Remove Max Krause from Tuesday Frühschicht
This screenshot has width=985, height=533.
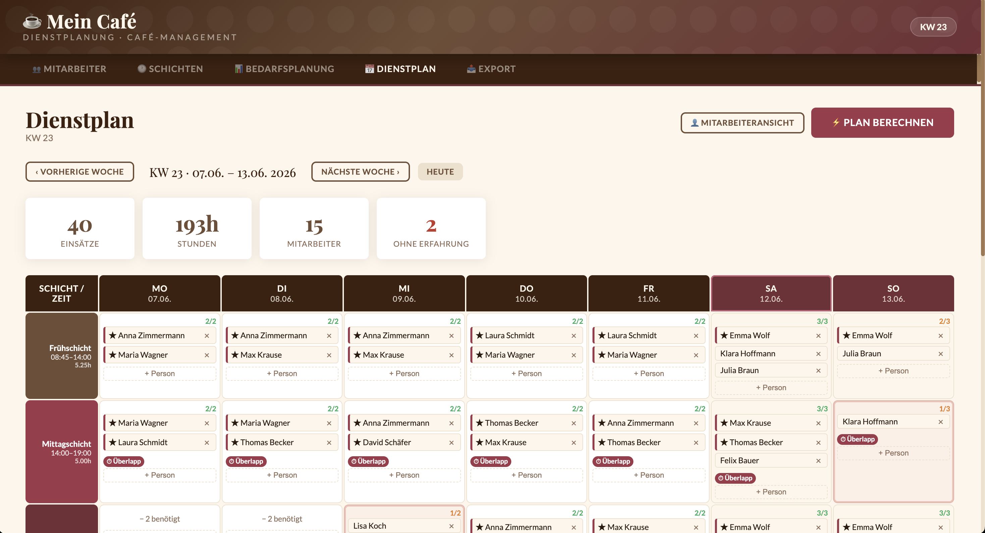(x=329, y=355)
